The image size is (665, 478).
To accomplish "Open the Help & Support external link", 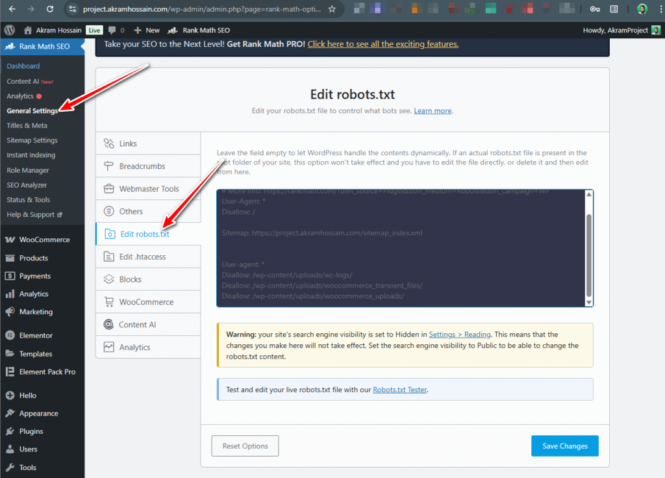I will pos(34,214).
